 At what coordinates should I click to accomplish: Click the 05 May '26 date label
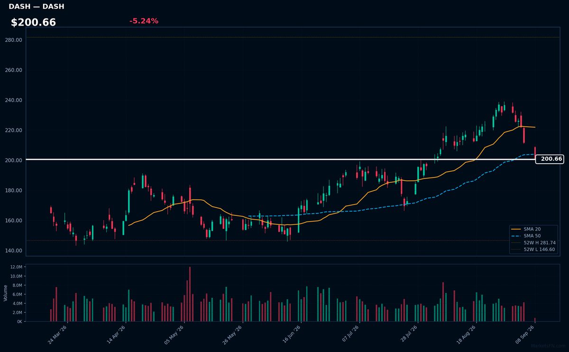(174, 335)
